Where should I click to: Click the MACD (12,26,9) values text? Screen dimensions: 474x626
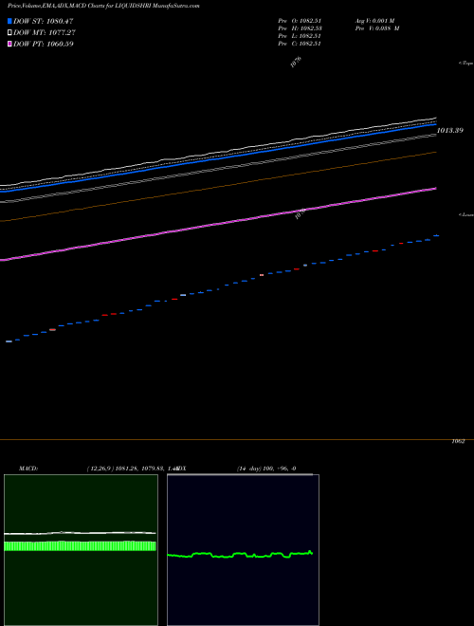pos(131,469)
